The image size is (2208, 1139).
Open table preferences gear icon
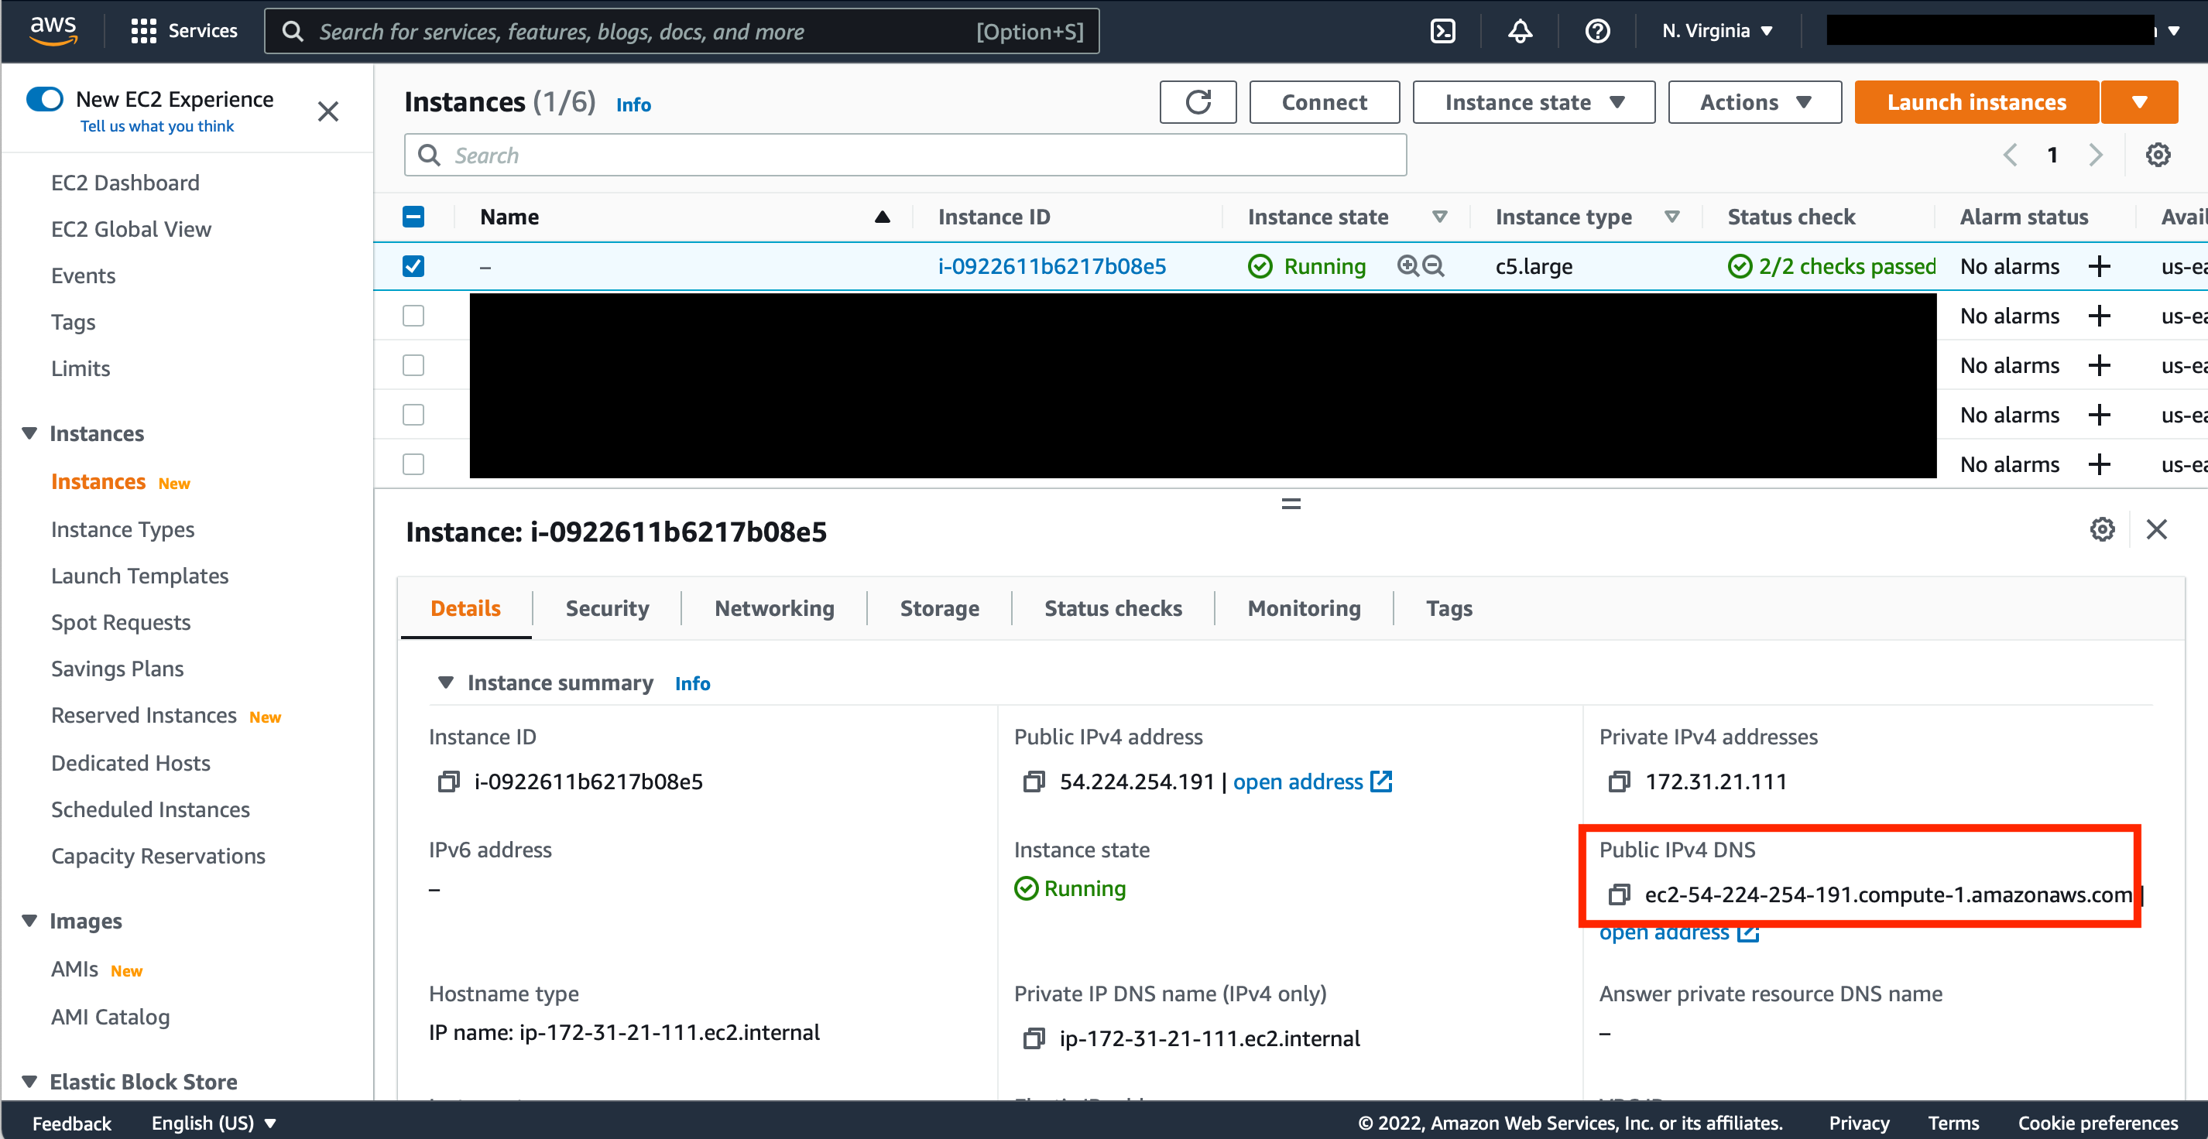tap(2158, 155)
